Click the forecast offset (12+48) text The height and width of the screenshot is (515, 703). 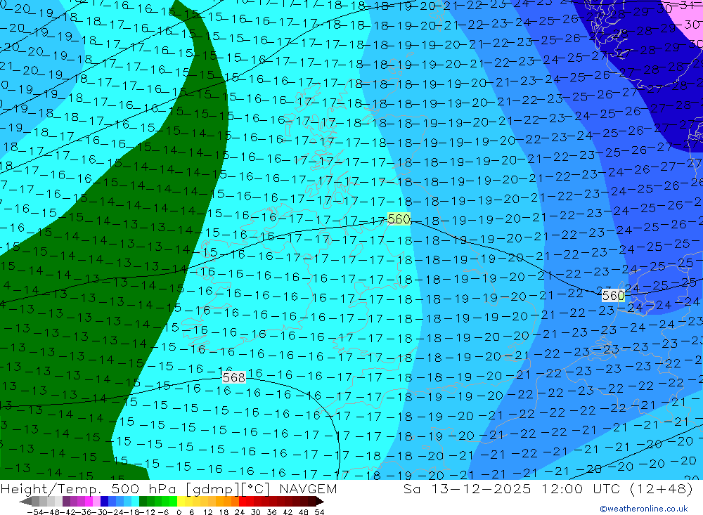661,489
